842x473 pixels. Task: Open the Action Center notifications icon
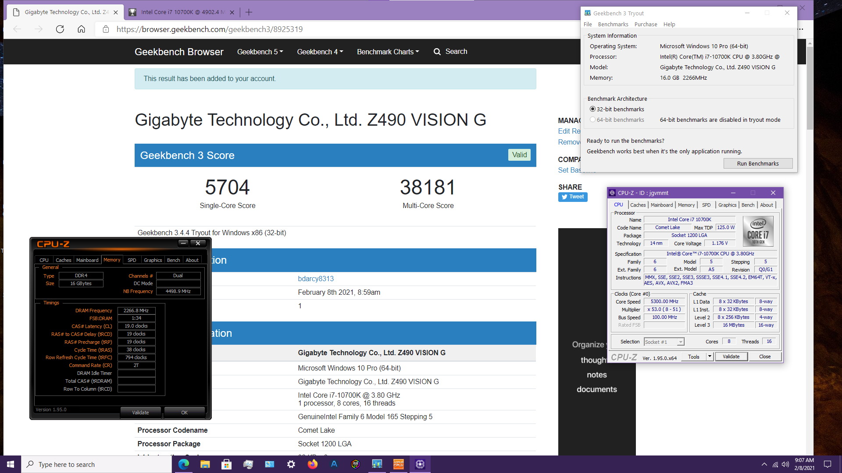click(x=828, y=464)
